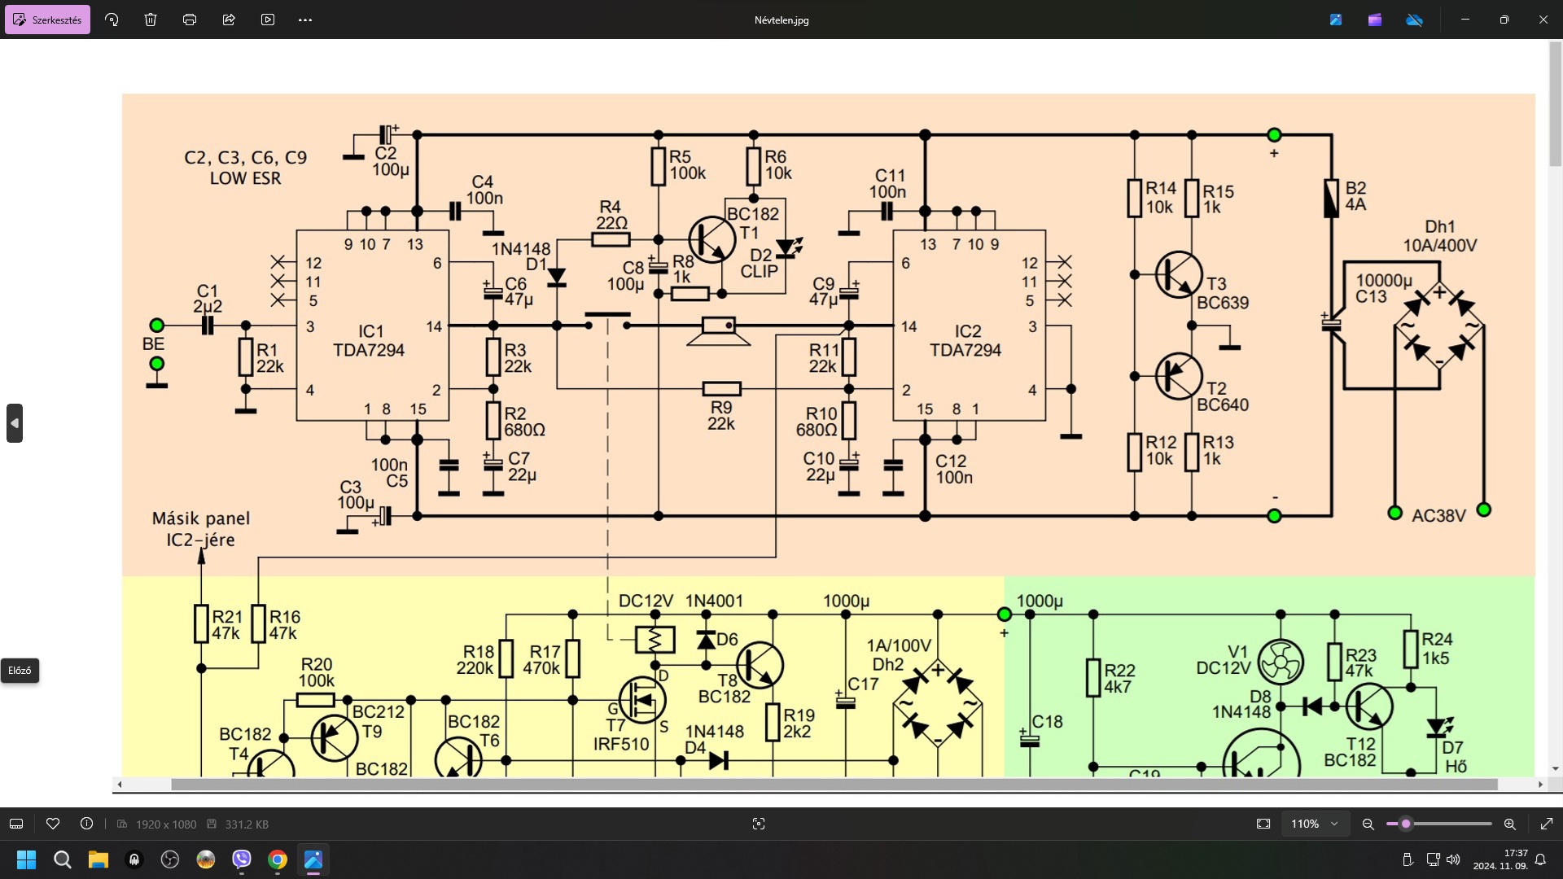The width and height of the screenshot is (1563, 879).
Task: Click the horizontal scrollbar at image bottom
Action: coord(834,785)
